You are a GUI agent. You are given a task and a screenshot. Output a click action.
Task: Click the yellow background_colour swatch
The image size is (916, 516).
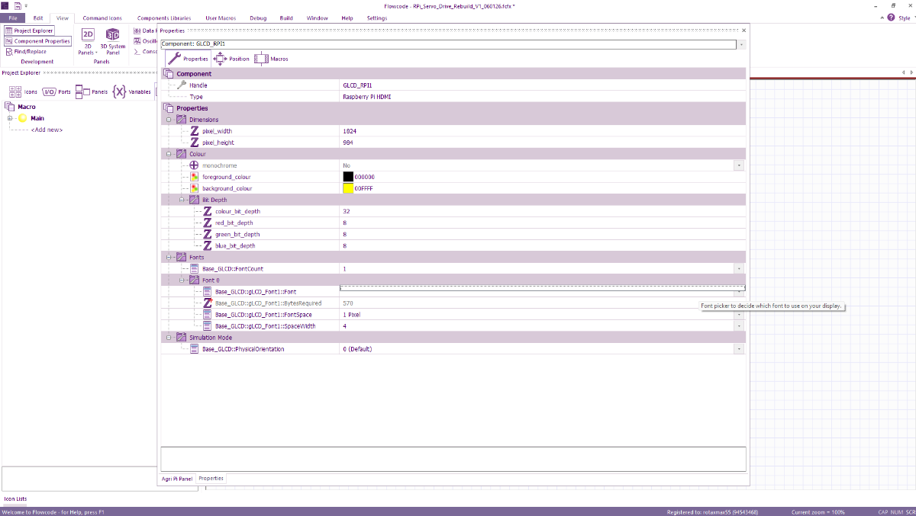348,188
